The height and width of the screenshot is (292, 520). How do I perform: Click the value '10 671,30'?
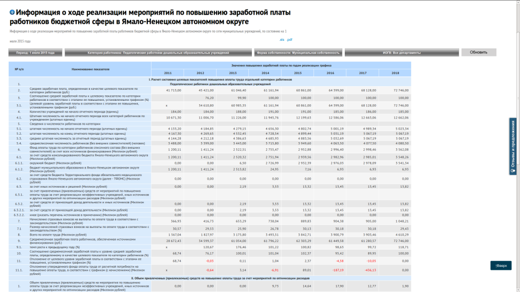(174, 118)
